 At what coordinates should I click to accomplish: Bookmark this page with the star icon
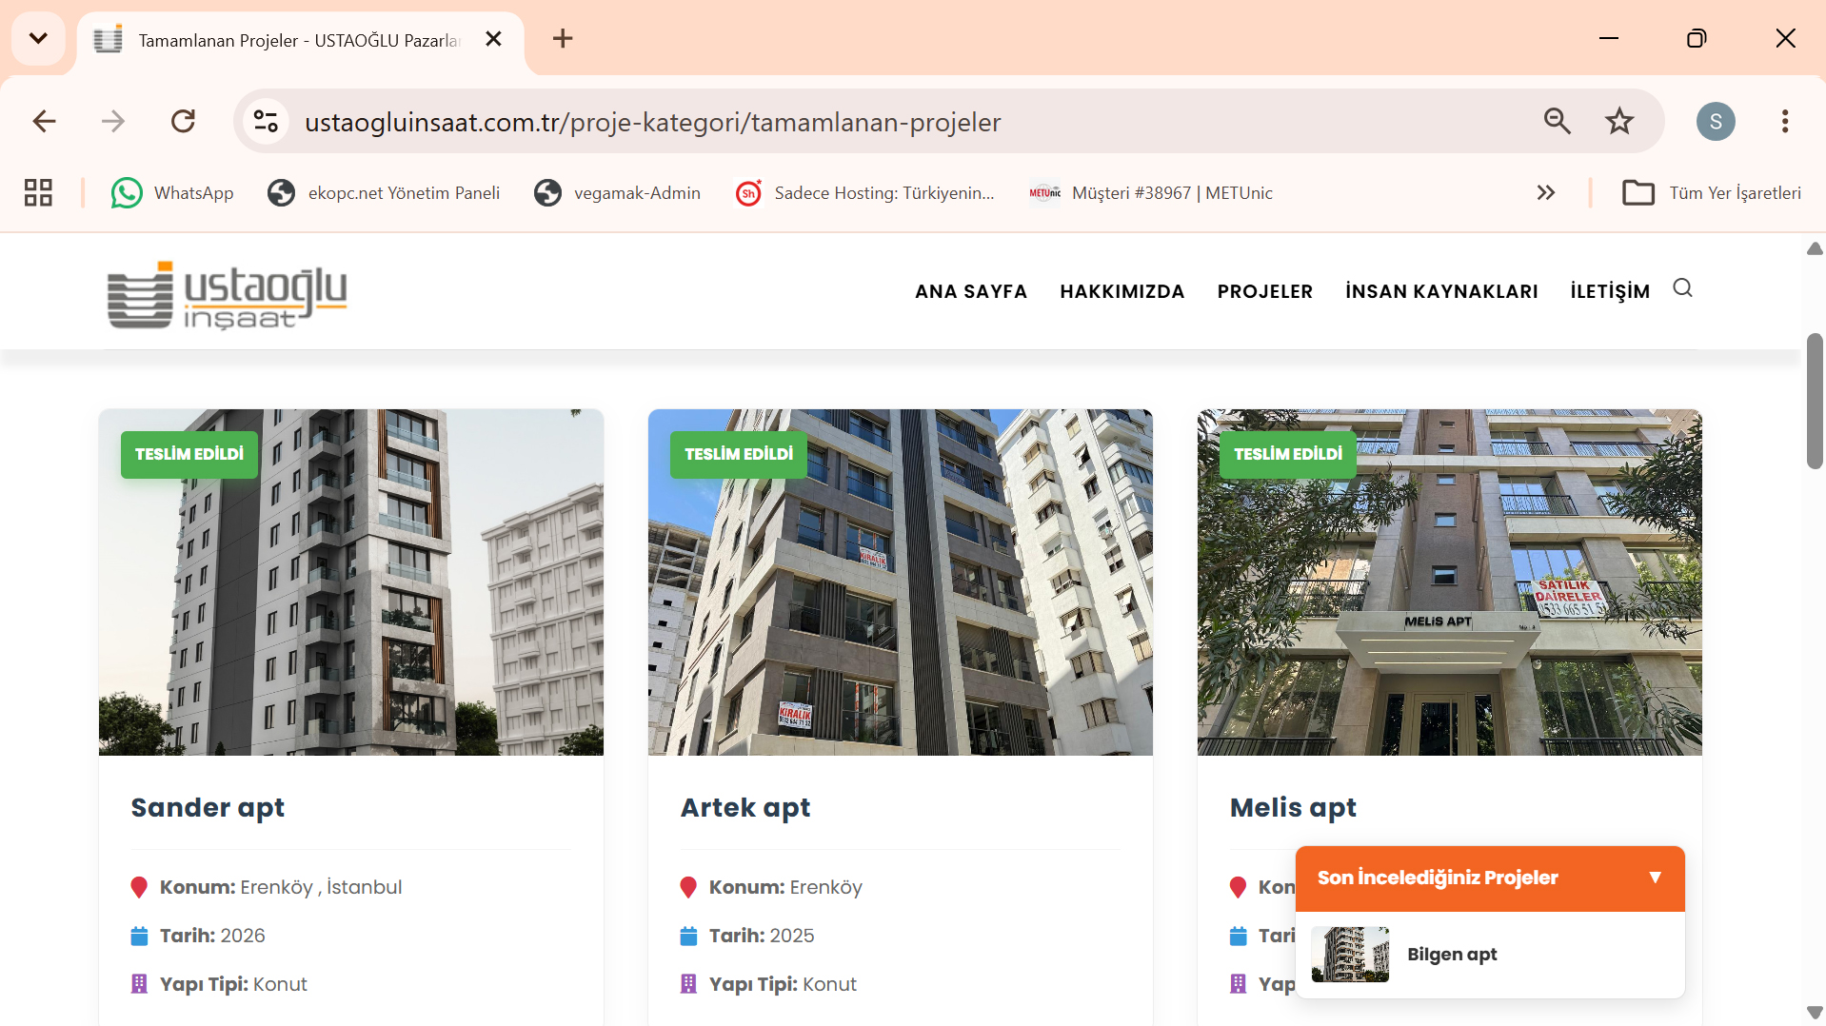tap(1618, 121)
